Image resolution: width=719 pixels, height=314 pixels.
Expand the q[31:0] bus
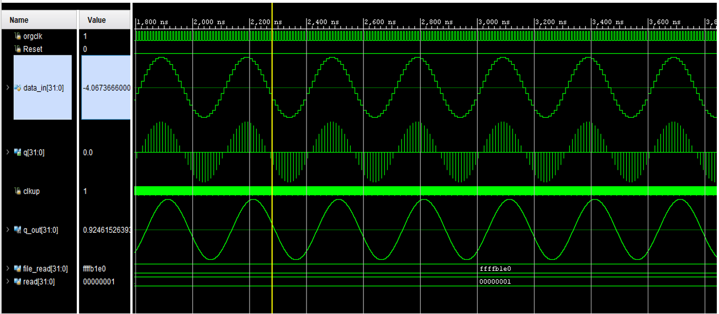tap(7, 153)
